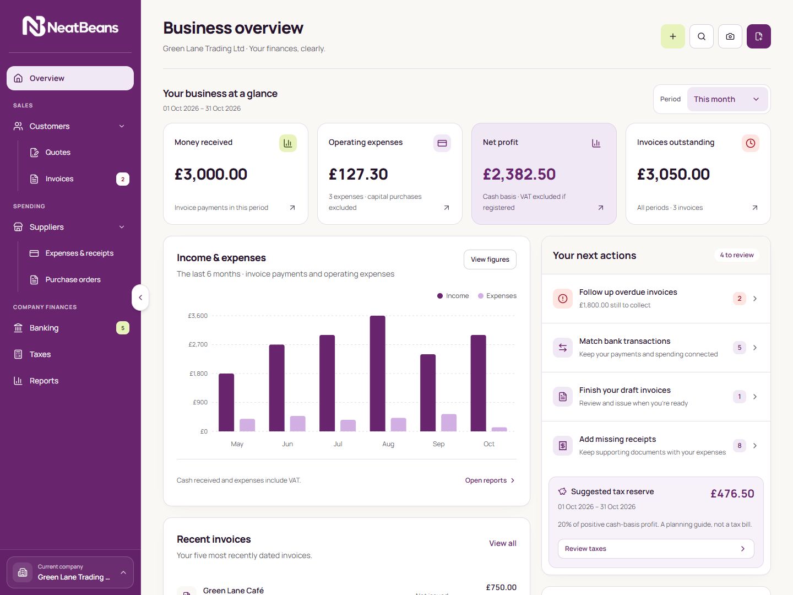Image resolution: width=793 pixels, height=595 pixels.
Task: Click the camera capture icon button
Action: [x=730, y=36]
